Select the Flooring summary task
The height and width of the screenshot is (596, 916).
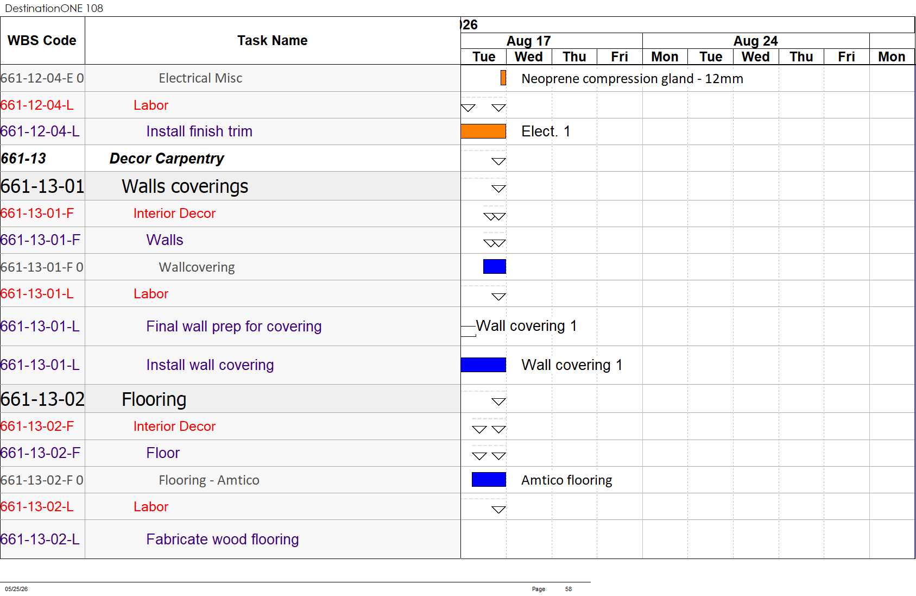click(x=154, y=399)
